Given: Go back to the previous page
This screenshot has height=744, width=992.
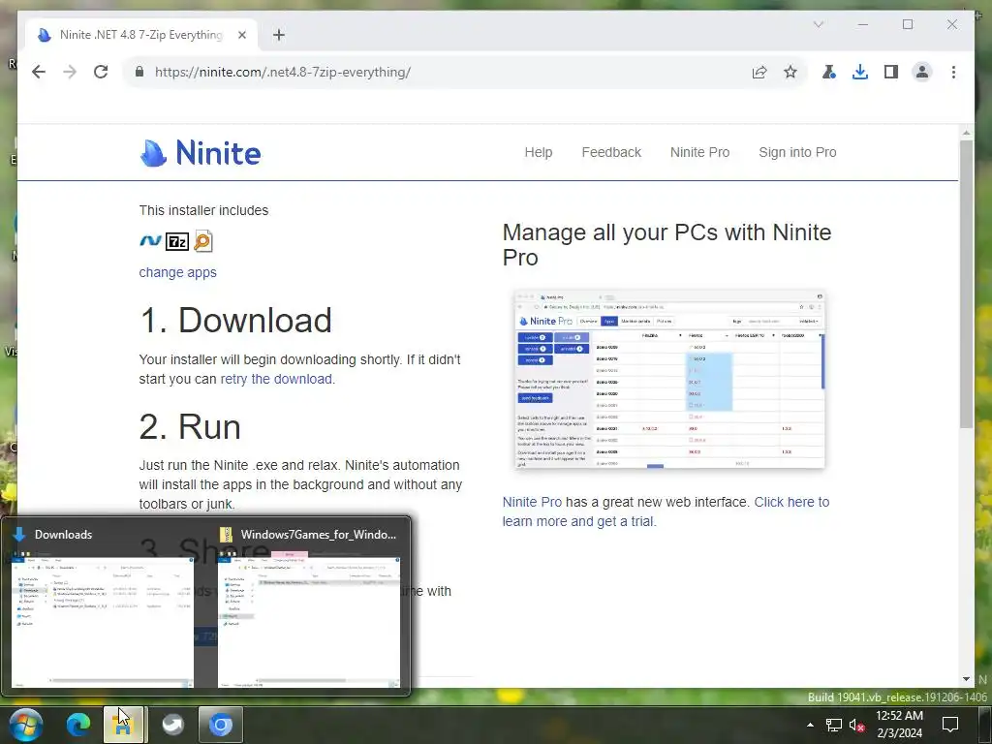Looking at the screenshot, I should tap(39, 72).
